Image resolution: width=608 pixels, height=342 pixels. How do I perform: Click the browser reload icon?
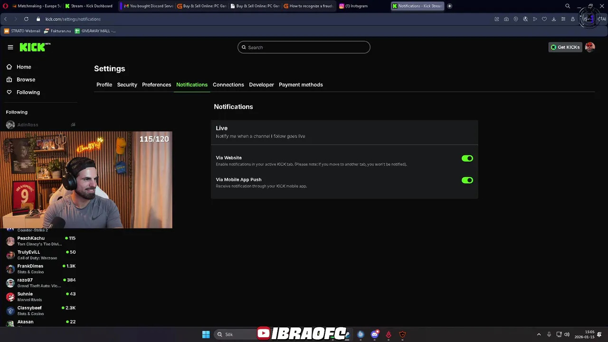pyautogui.click(x=26, y=19)
